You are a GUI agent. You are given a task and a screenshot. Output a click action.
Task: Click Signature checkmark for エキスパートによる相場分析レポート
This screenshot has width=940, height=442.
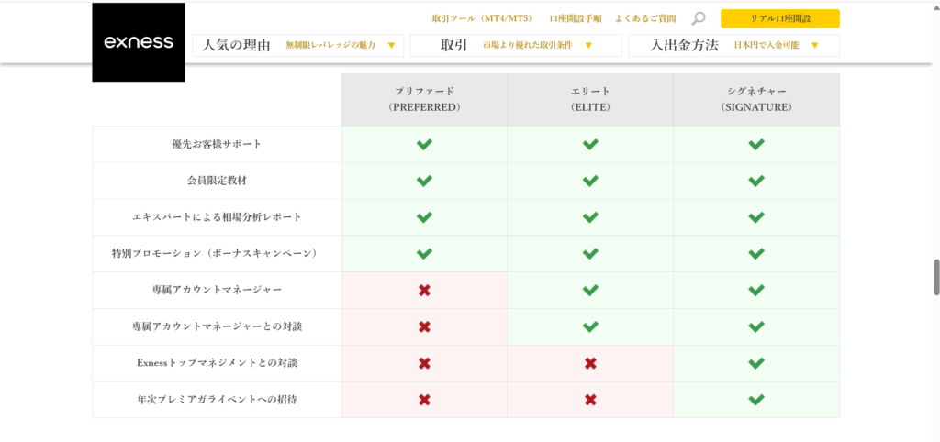click(755, 217)
